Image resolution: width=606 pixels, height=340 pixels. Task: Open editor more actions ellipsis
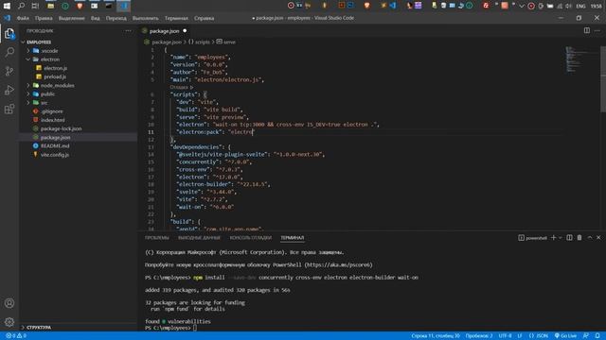coord(597,30)
